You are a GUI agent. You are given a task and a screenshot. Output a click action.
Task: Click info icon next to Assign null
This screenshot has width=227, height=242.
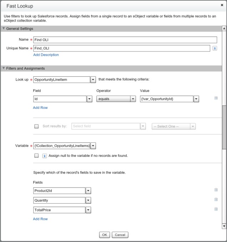[45, 156]
